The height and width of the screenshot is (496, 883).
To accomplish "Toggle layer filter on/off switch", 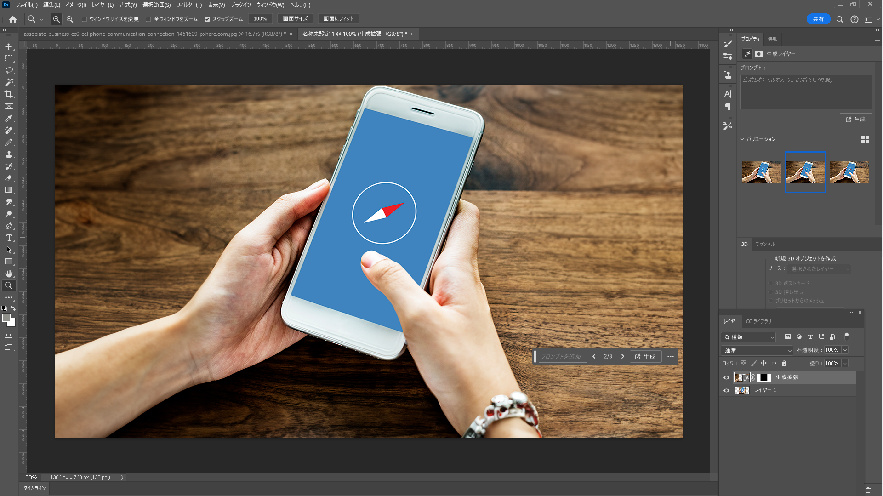I will pos(847,336).
